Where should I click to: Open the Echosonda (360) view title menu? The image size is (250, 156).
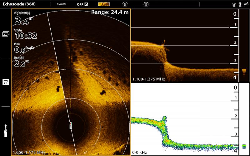coord(19,4)
